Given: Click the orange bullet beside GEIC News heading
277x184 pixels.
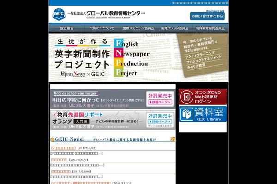Looking at the screenshot, I should (x=53, y=140).
